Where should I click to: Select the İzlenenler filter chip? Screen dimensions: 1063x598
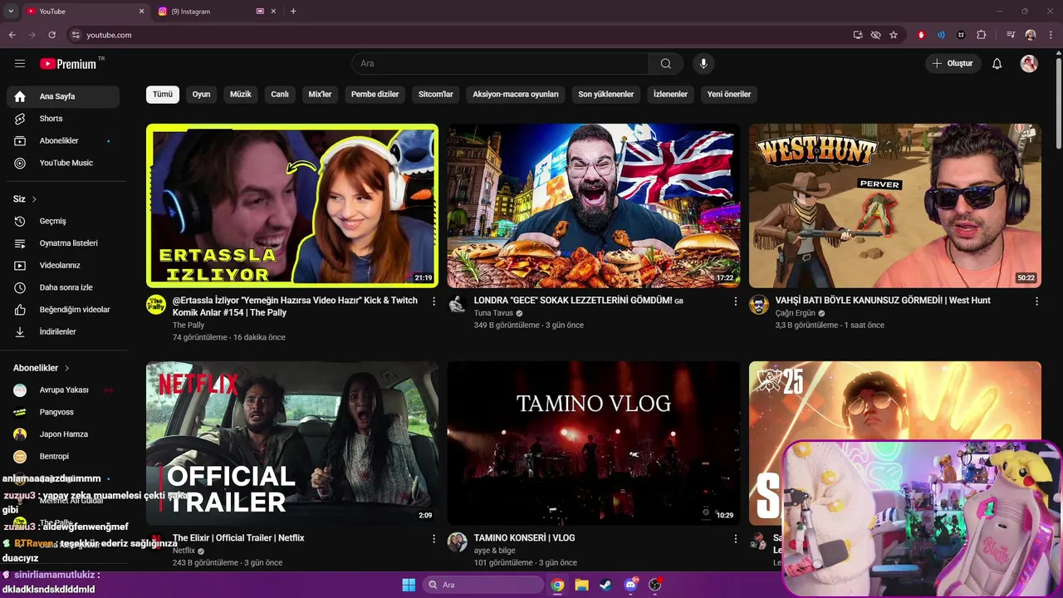(x=671, y=94)
